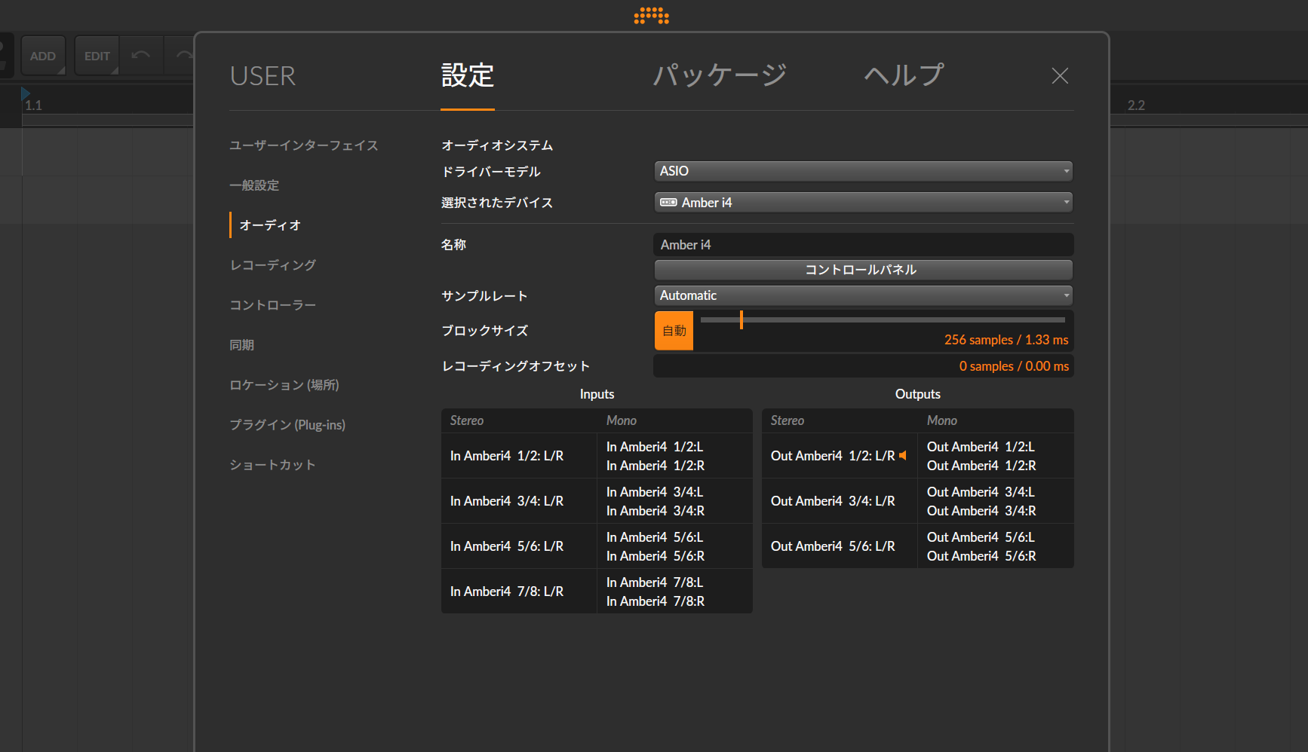Click mono input In Amberi4 3/4:L
Viewport: 1308px width, 752px height.
655,492
